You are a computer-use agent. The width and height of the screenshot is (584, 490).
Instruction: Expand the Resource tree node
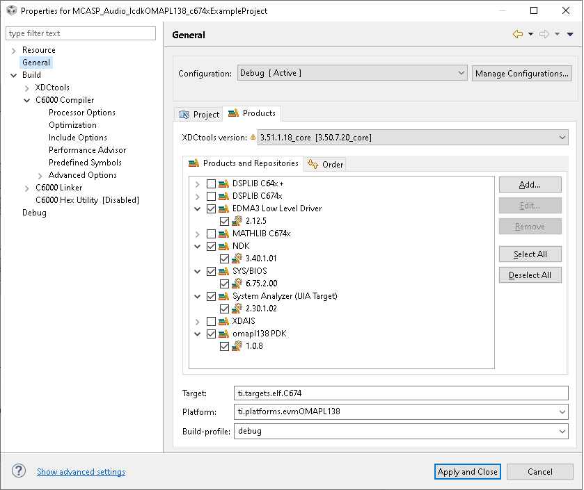point(14,51)
